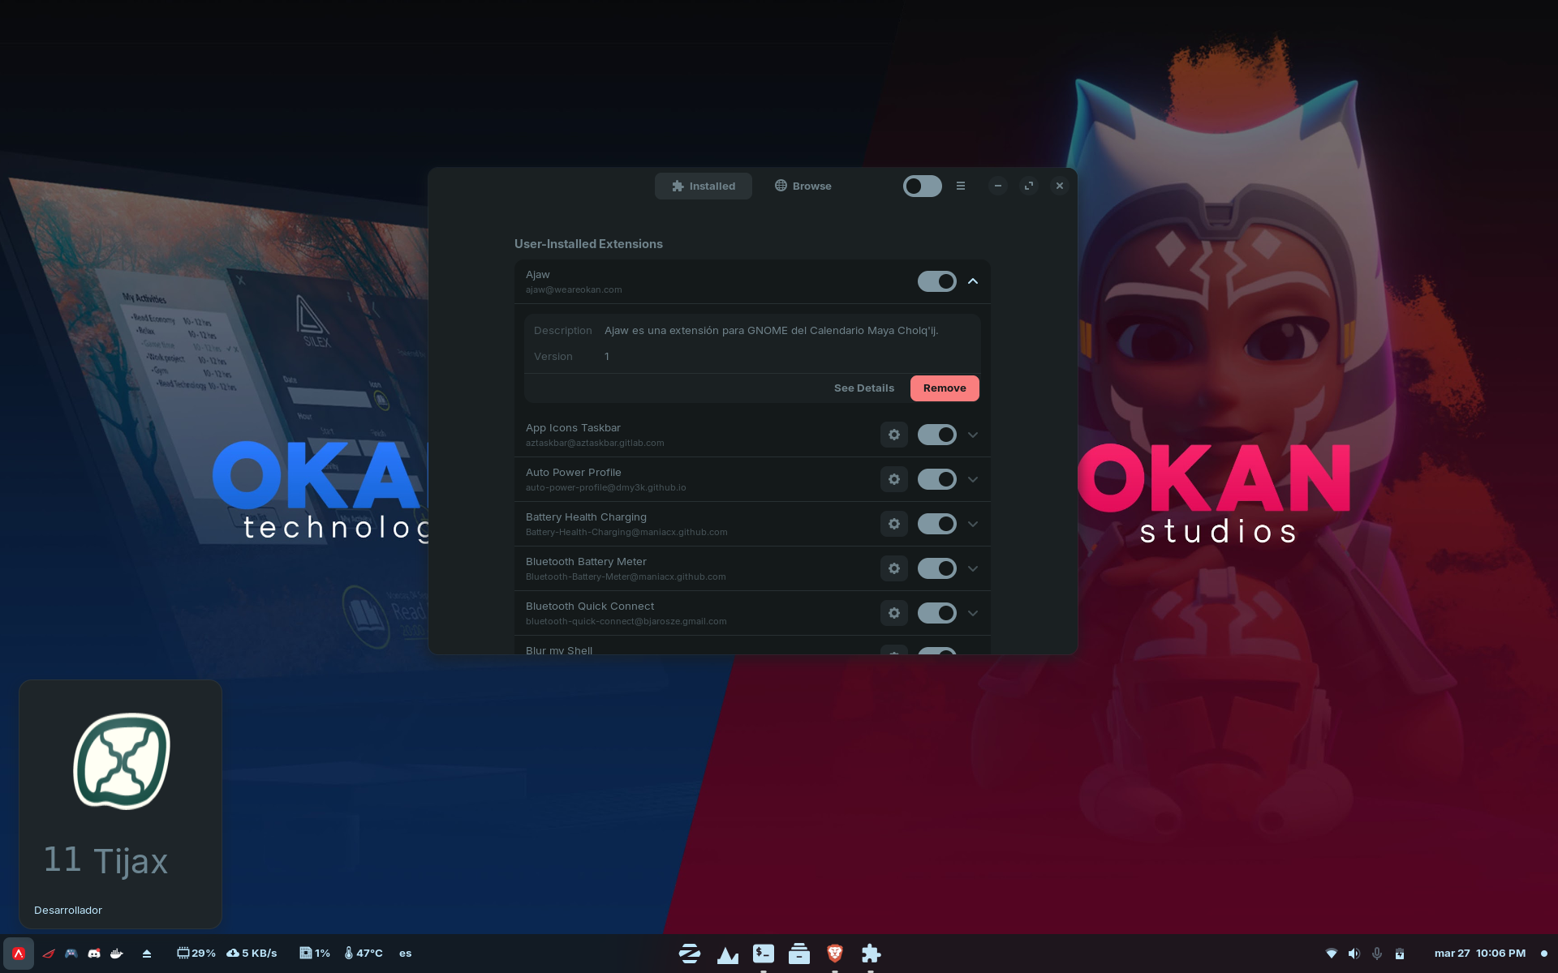This screenshot has height=973, width=1558.
Task: Open the Wi-Fi status icon
Action: pyautogui.click(x=1332, y=954)
